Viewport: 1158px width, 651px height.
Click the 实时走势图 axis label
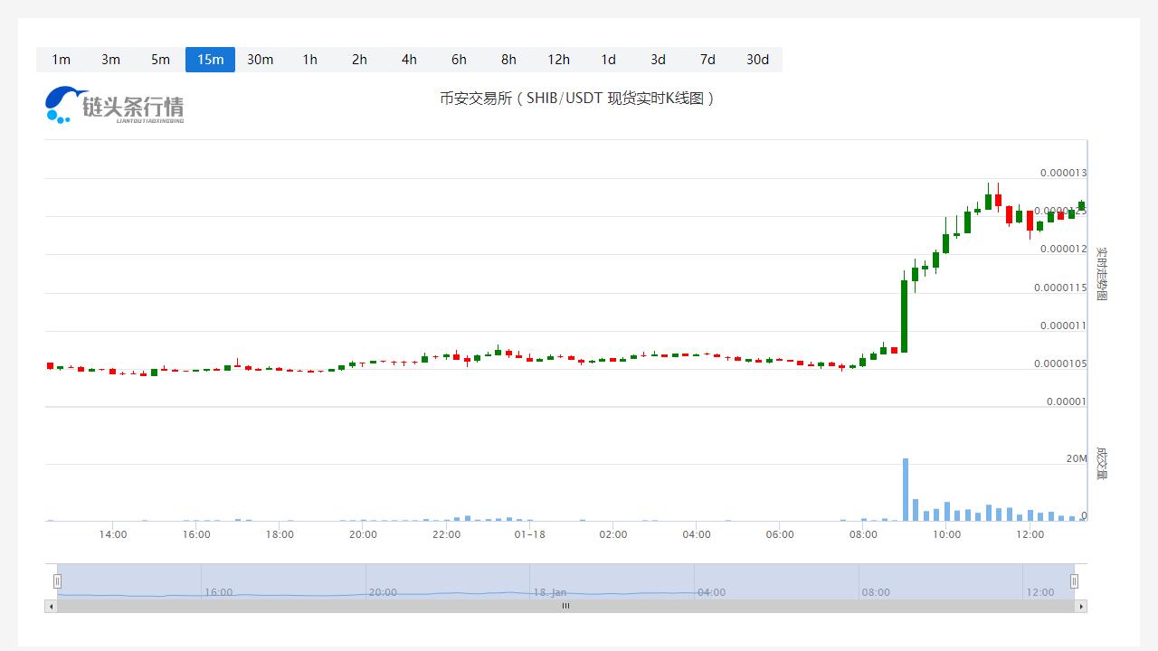[1101, 273]
